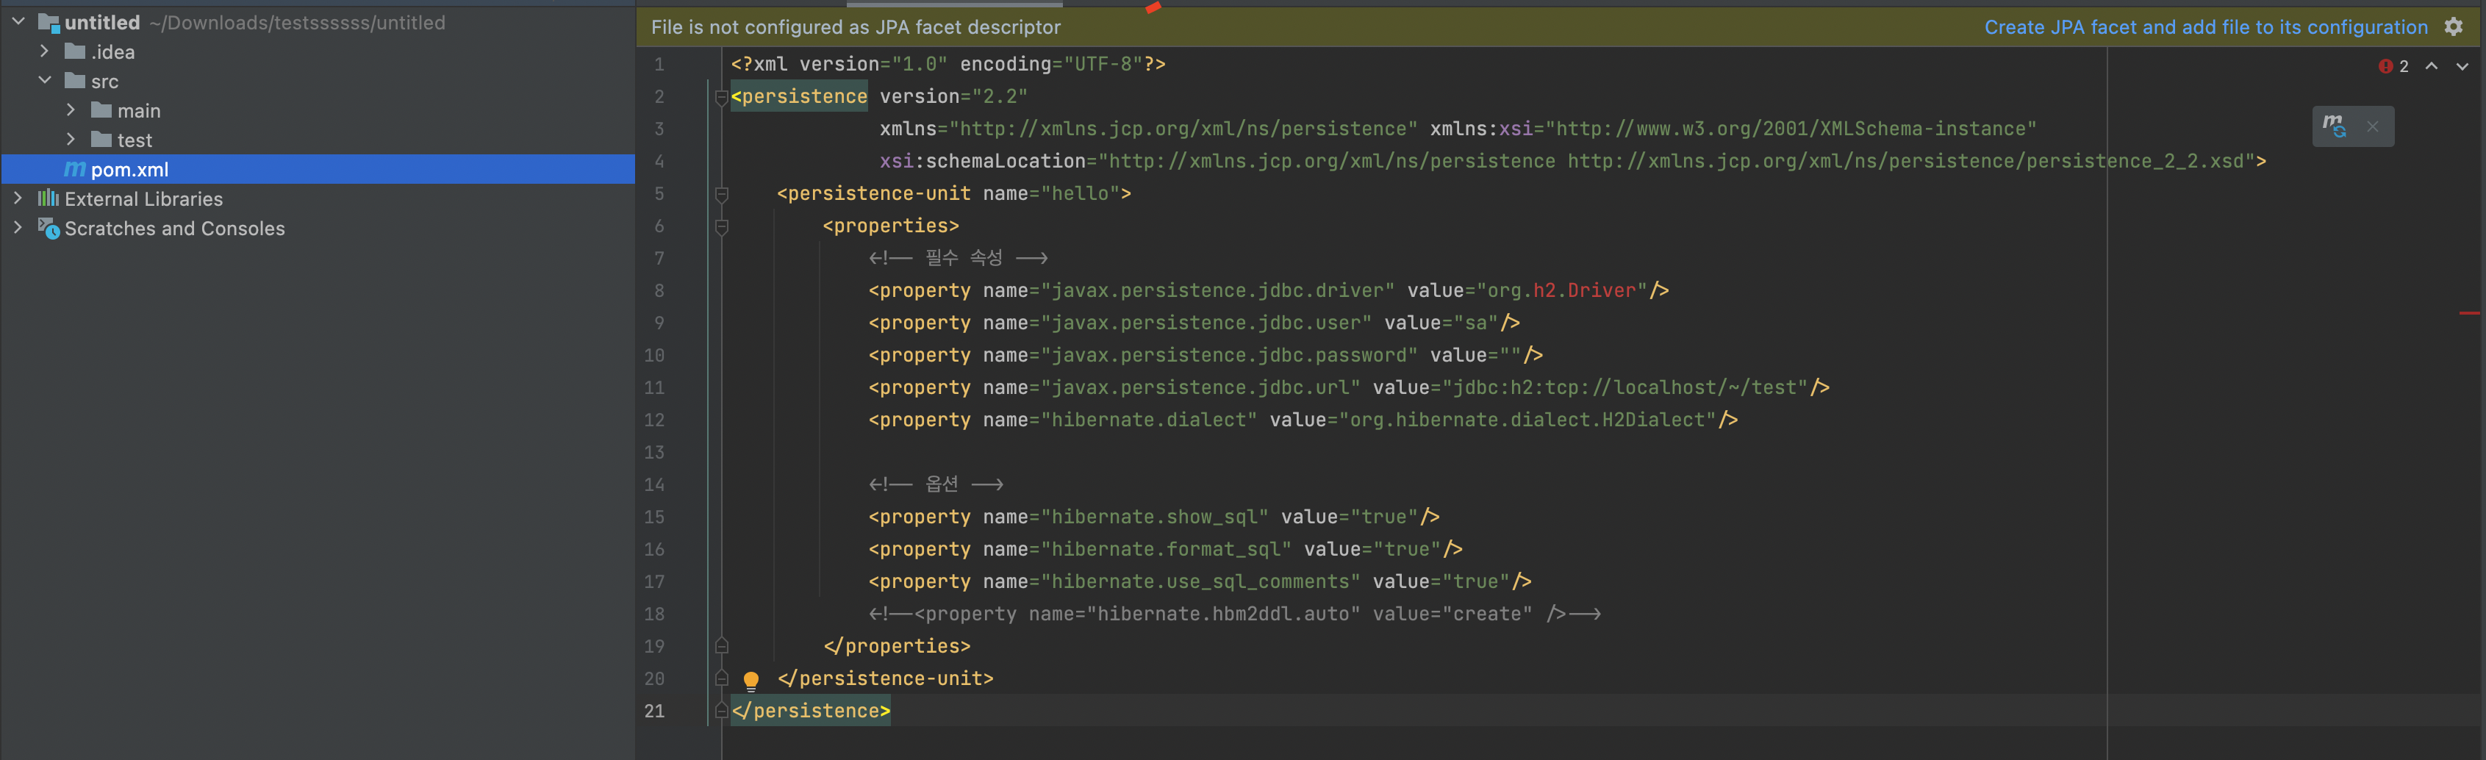Expand the test folder arrow
This screenshot has width=2486, height=760.
[71, 140]
